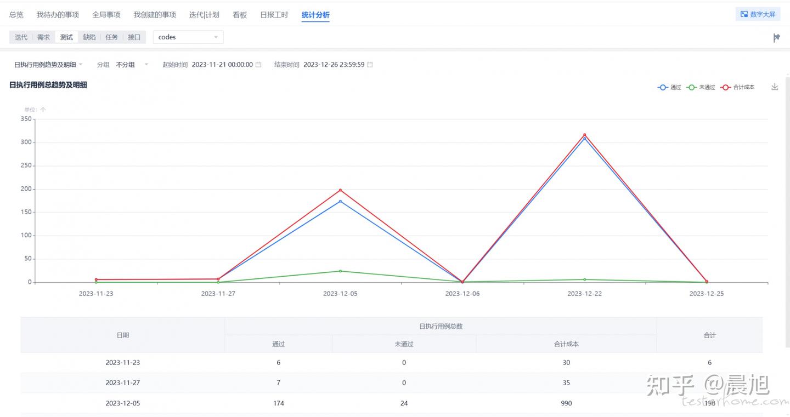Image resolution: width=790 pixels, height=417 pixels.
Task: Open the start time calendar icon
Action: point(258,65)
